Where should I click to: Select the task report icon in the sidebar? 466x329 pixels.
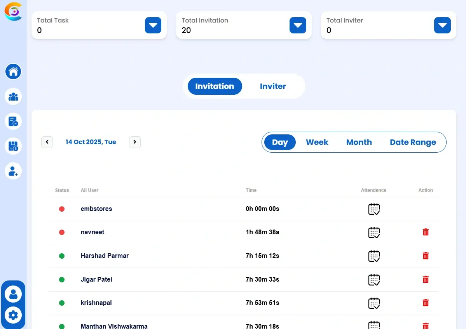(13, 121)
